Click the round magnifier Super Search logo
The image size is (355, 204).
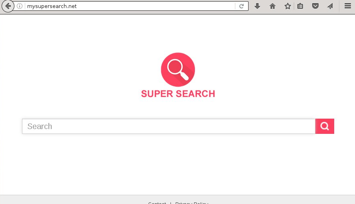click(178, 70)
